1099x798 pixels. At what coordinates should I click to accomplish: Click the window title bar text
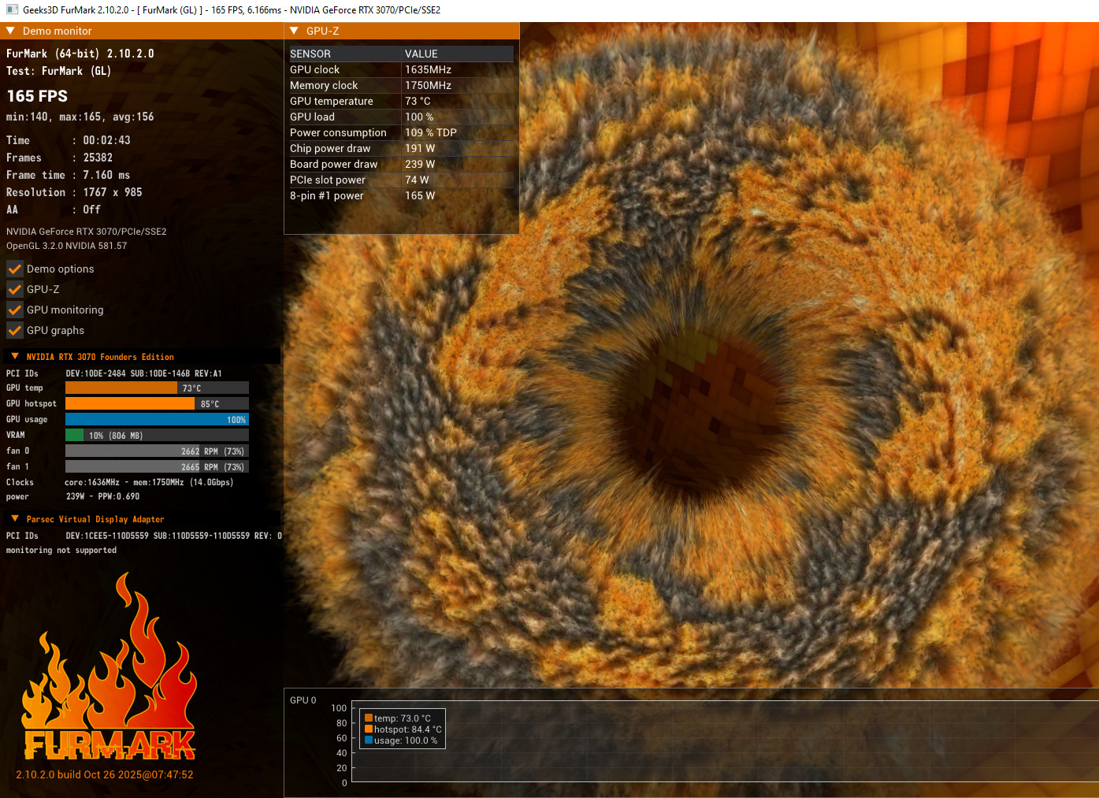pos(232,10)
